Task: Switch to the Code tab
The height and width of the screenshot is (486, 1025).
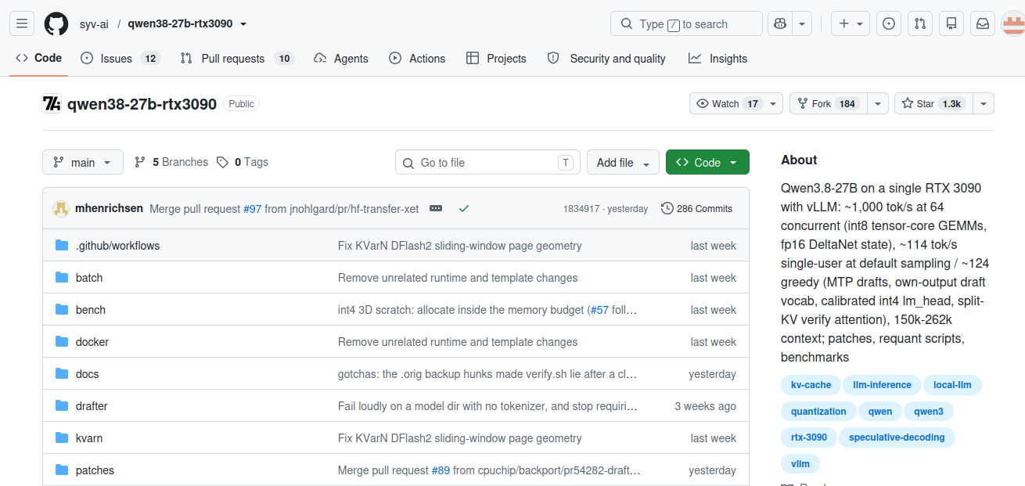Action: pyautogui.click(x=38, y=58)
